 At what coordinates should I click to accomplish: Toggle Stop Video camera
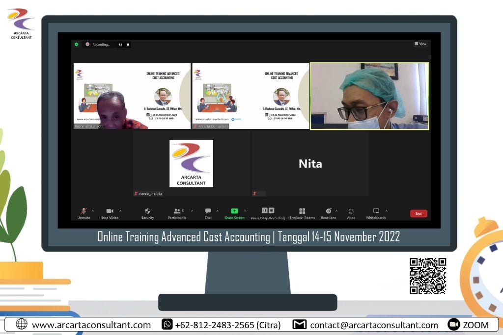point(110,211)
